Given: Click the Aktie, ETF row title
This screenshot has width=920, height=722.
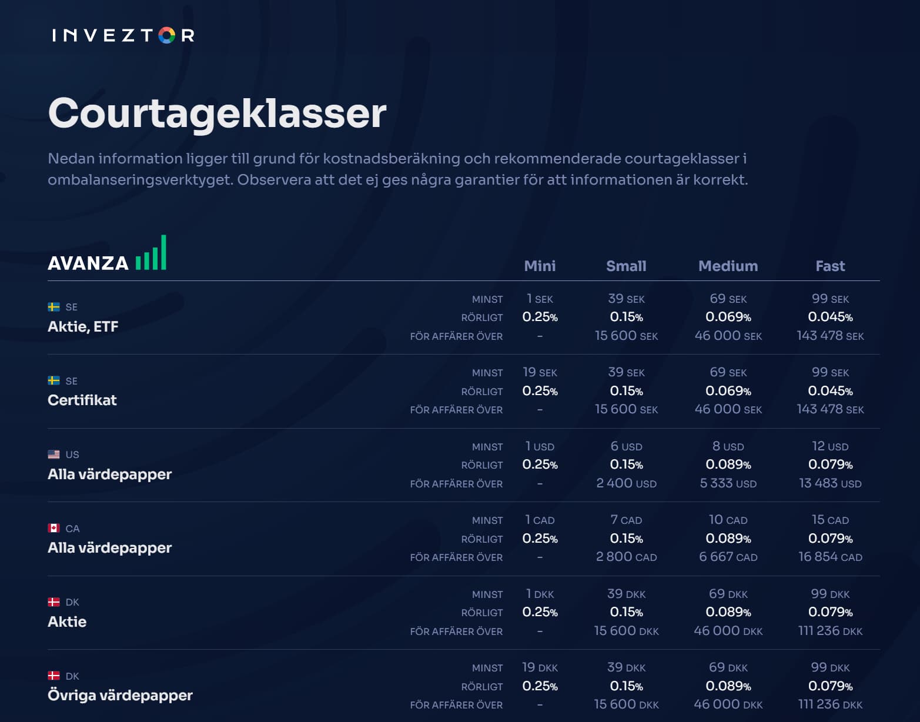Looking at the screenshot, I should coord(83,326).
